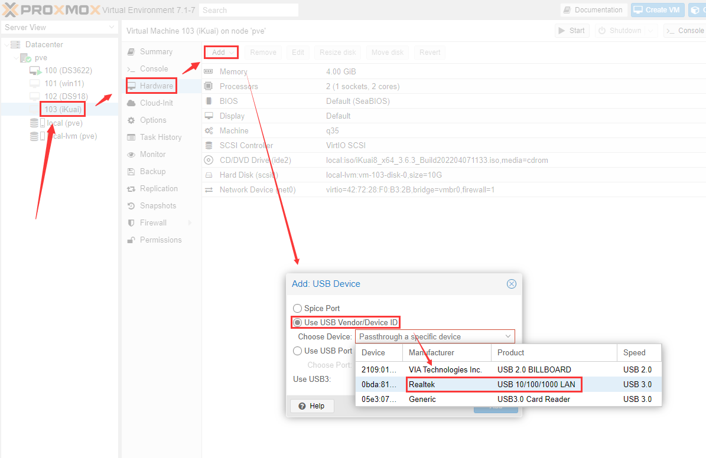The image size is (706, 458).
Task: Click the Datacenter server icon
Action: (x=15, y=44)
